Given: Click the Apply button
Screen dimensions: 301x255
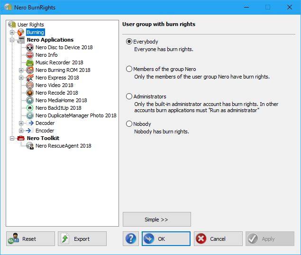Looking at the screenshot, I should pos(270,239).
